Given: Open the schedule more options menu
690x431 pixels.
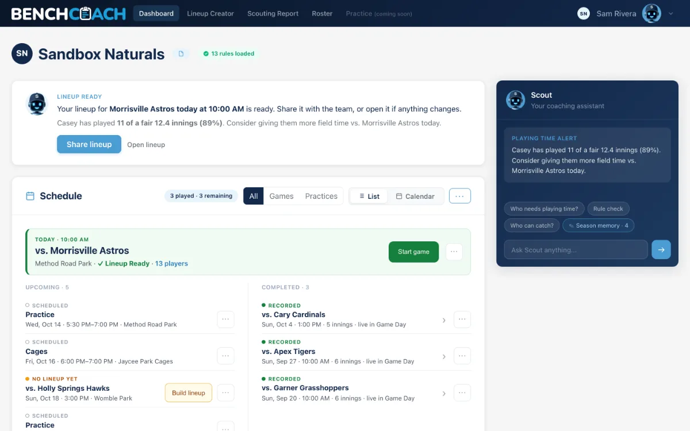Looking at the screenshot, I should 459,196.
